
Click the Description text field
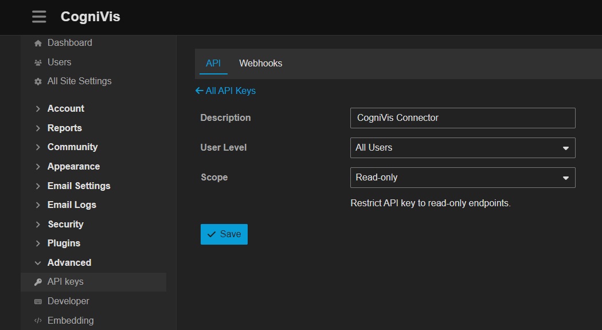pos(462,118)
